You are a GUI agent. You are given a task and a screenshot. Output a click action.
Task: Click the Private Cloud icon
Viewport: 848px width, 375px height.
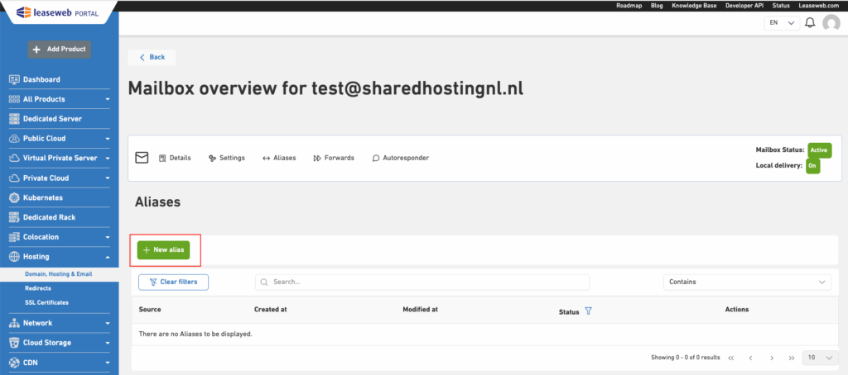pyautogui.click(x=15, y=178)
